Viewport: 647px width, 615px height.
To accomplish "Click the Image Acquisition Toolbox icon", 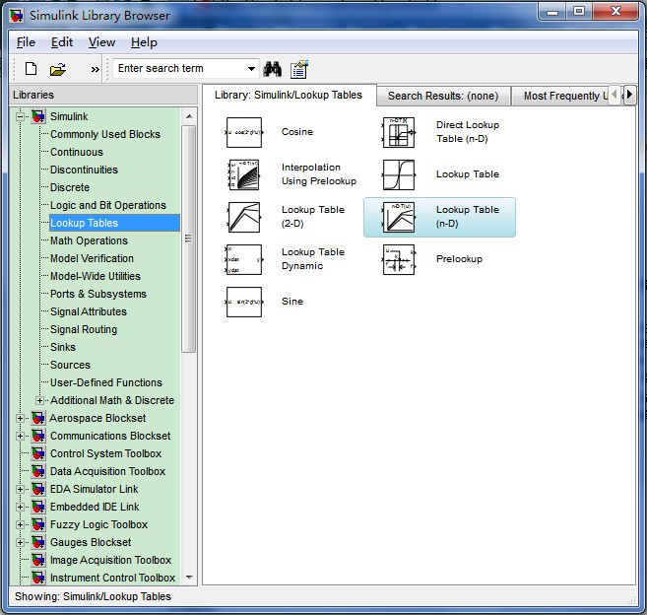I will click(x=38, y=560).
